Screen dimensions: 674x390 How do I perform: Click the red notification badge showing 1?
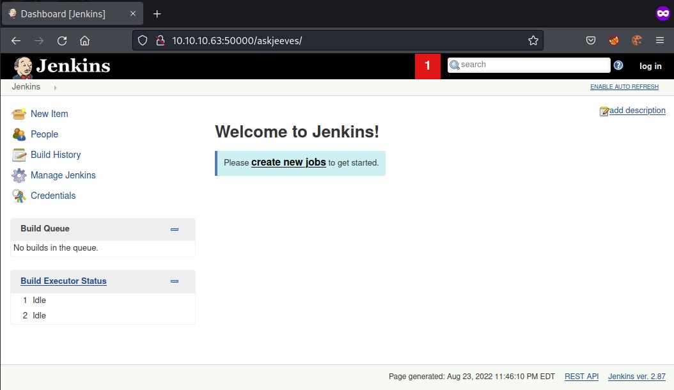428,66
